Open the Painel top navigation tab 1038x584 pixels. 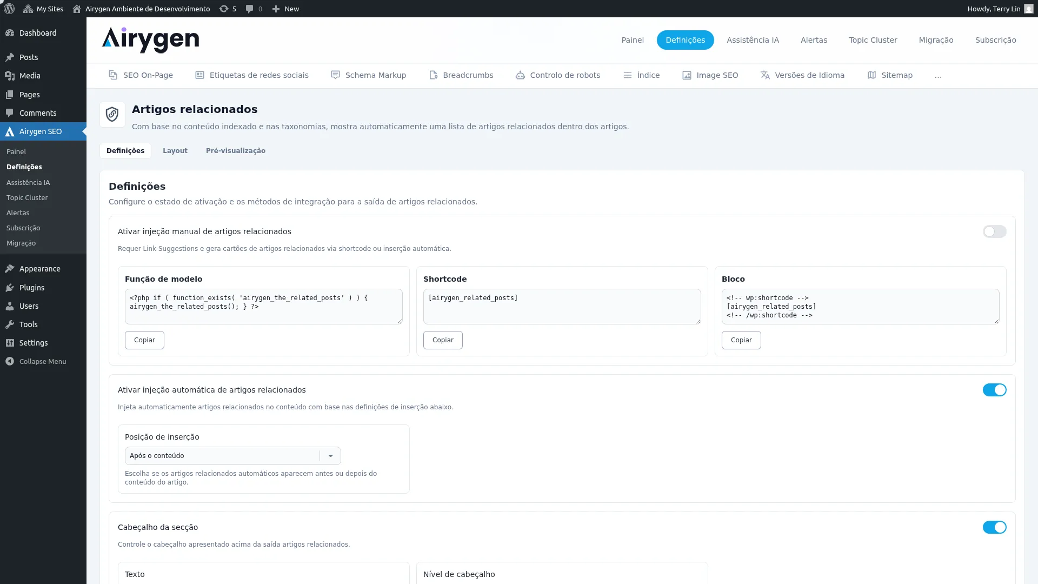(633, 40)
